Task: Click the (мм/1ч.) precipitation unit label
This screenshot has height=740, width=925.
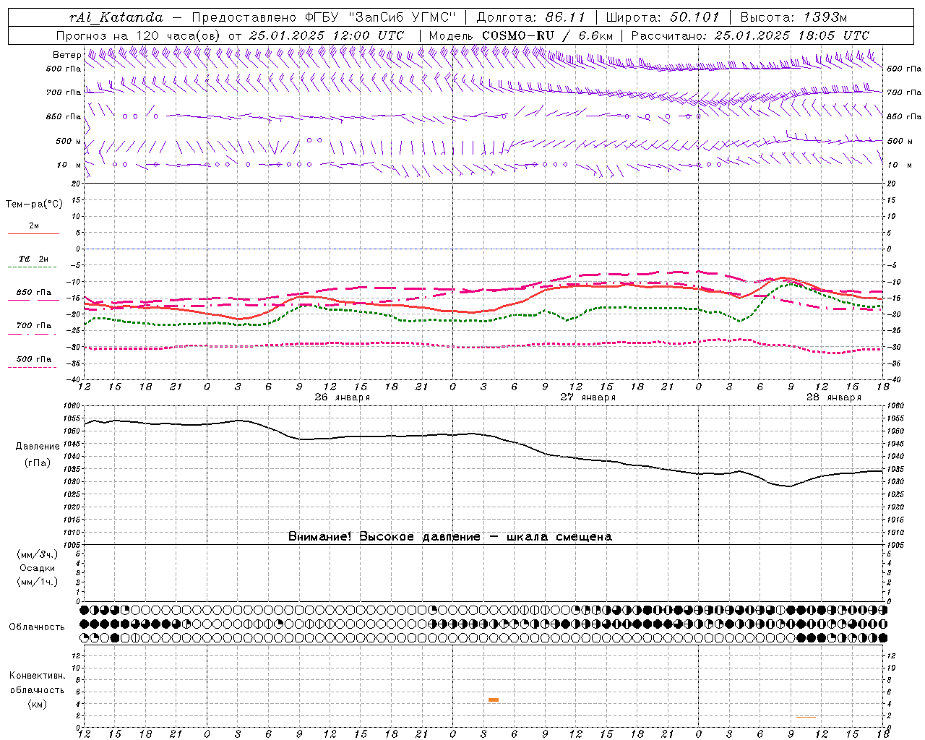Action: tap(37, 582)
